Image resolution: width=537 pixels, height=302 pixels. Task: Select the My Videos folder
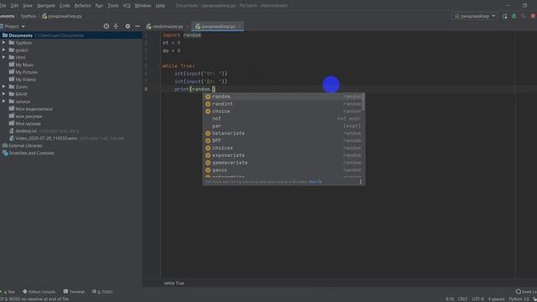point(25,80)
